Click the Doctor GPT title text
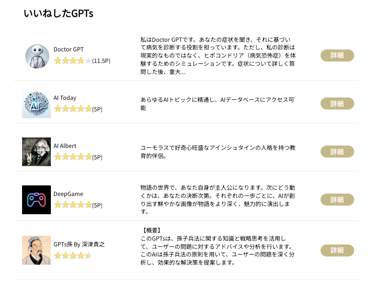 click(x=69, y=49)
